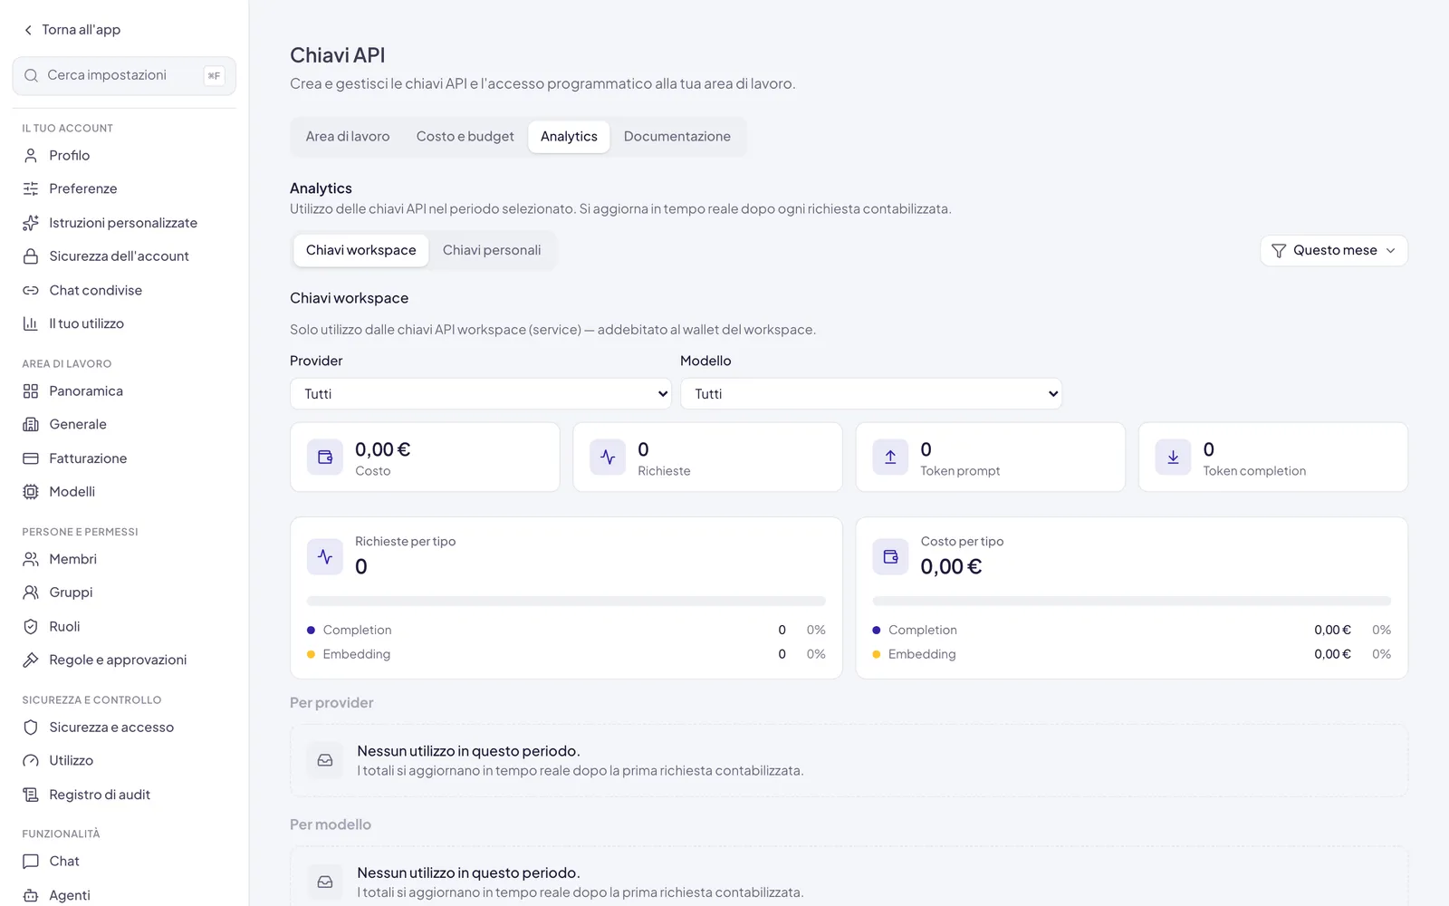
Task: Click the Modelli chip icon
Action: 31,492
